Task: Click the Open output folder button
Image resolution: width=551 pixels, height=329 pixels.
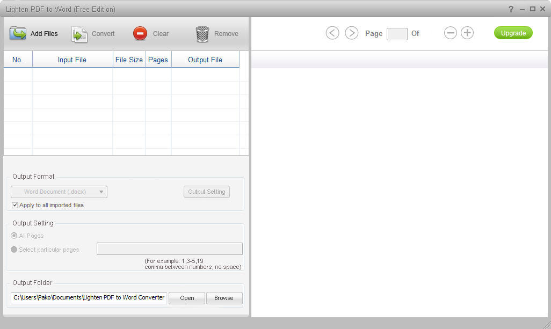Action: pyautogui.click(x=187, y=298)
